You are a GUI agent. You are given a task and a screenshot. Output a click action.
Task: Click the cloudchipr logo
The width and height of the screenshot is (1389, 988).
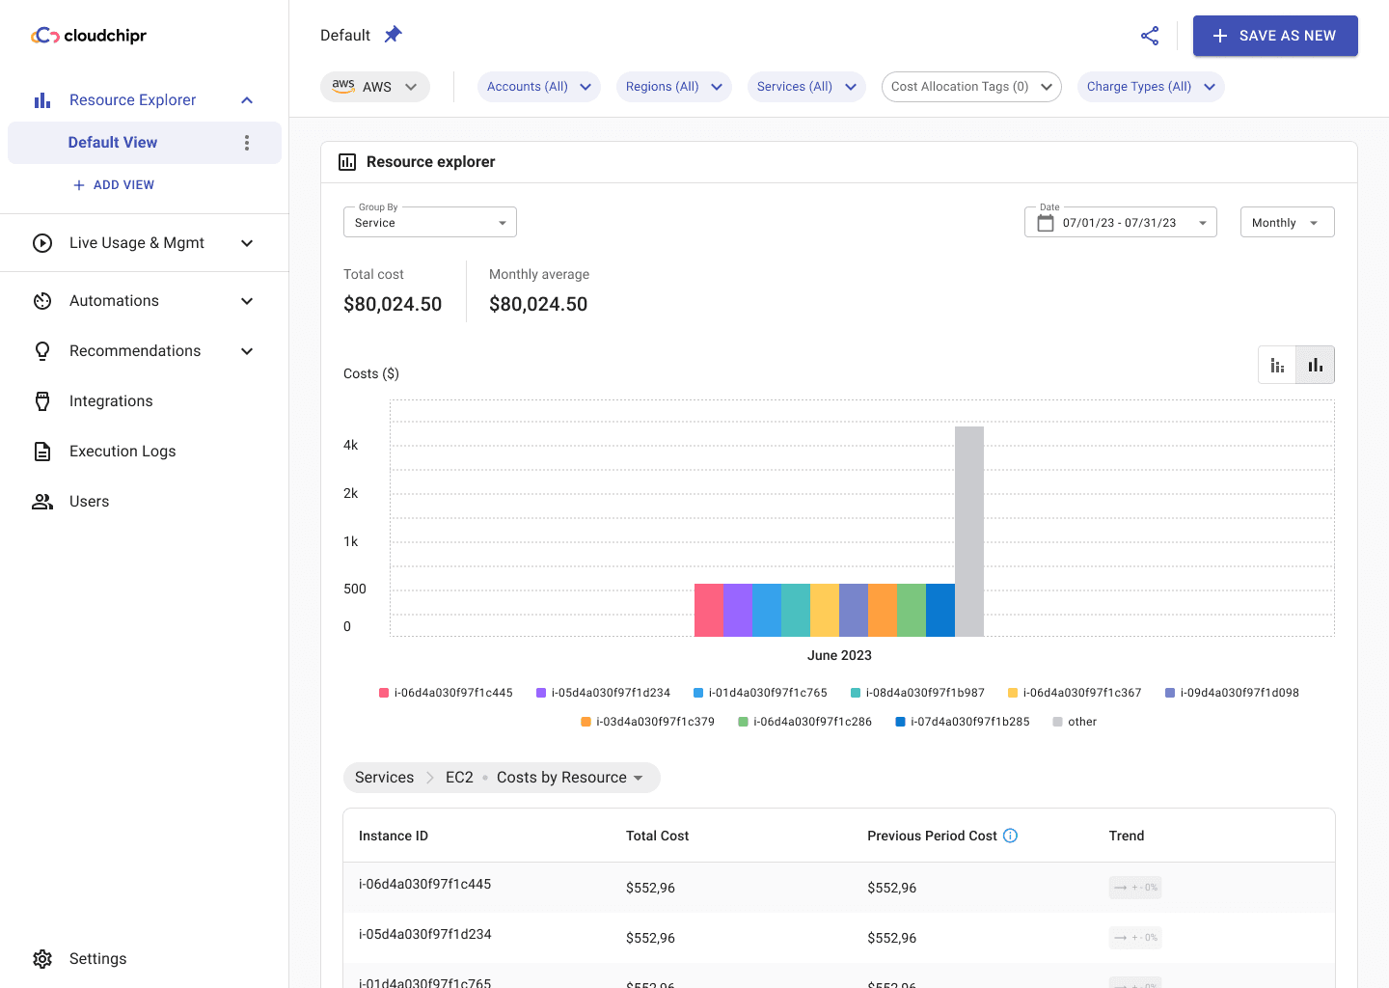[x=89, y=36]
